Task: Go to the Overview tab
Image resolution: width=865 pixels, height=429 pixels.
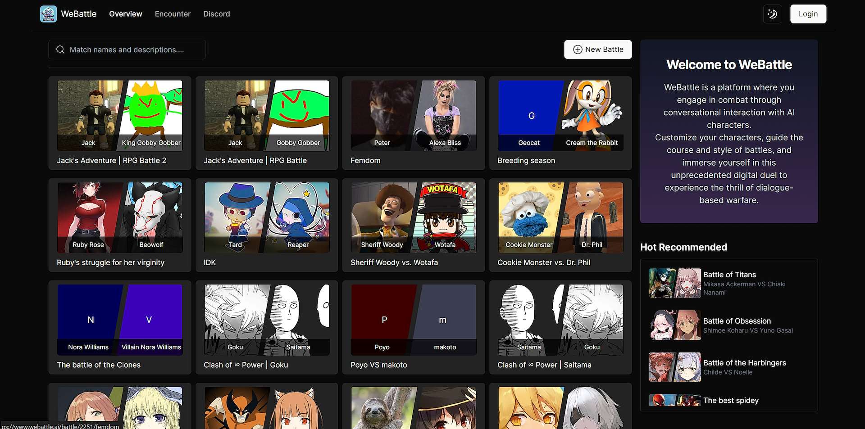Action: point(125,14)
